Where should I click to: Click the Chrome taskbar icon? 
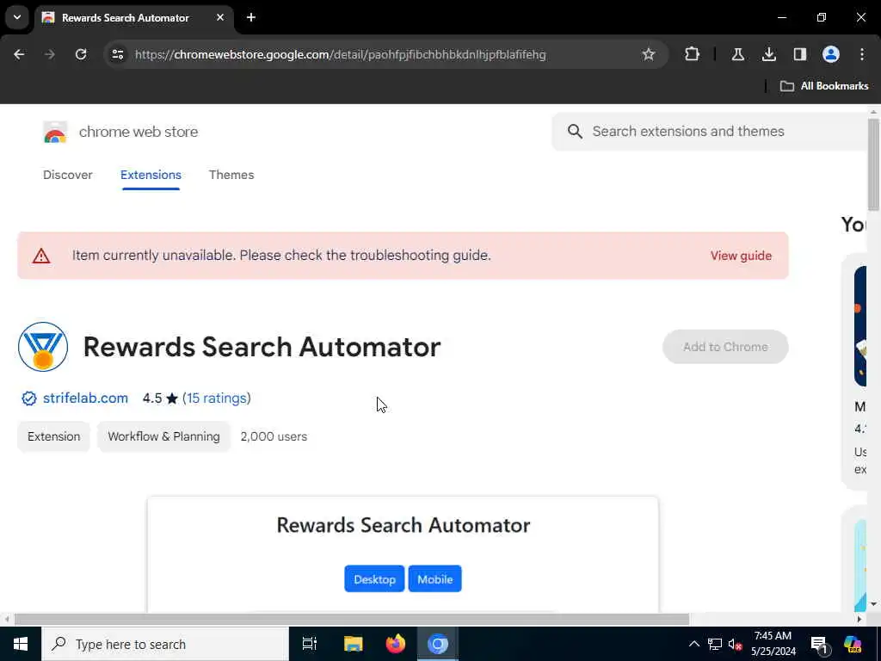438,644
